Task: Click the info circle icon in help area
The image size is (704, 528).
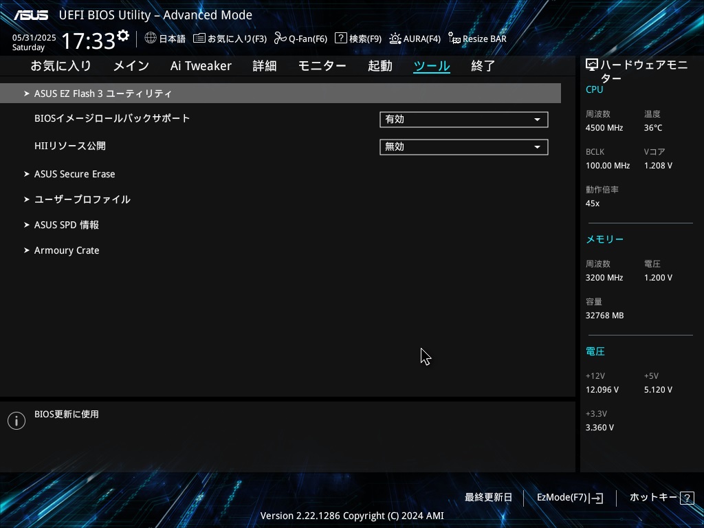Action: [16, 421]
